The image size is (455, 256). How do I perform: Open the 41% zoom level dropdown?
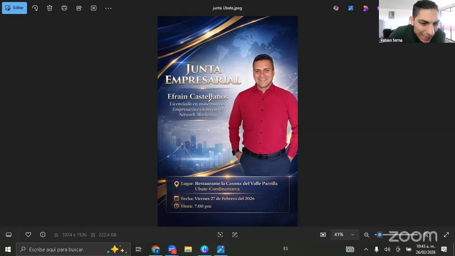click(x=344, y=235)
